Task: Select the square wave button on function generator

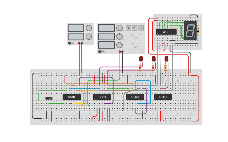Action: point(129,28)
